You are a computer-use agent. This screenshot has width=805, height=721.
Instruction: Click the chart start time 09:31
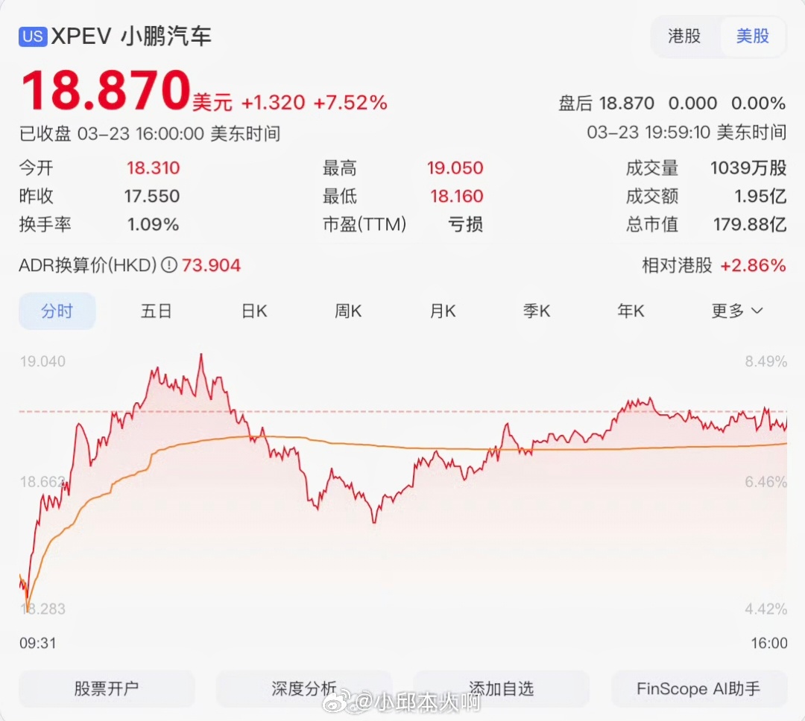[x=37, y=643]
